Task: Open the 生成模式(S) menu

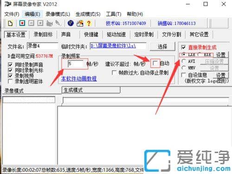Action: (x=88, y=14)
